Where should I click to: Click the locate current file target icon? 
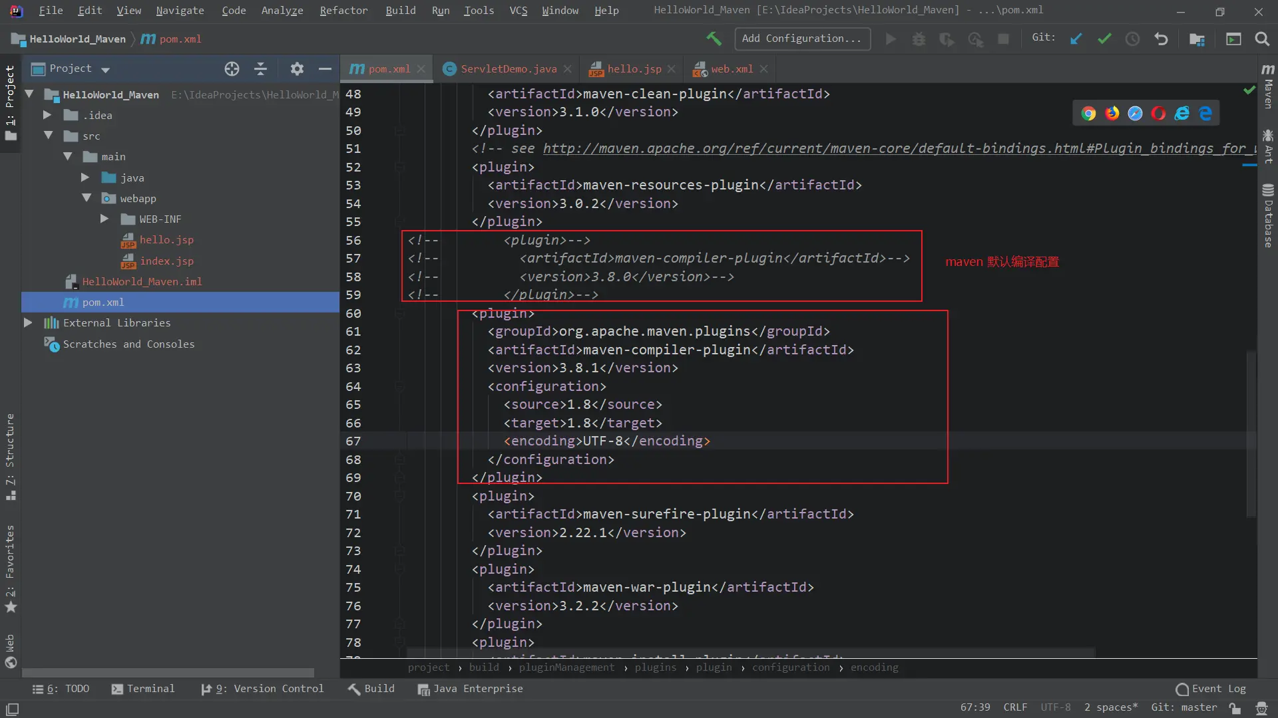(x=232, y=68)
